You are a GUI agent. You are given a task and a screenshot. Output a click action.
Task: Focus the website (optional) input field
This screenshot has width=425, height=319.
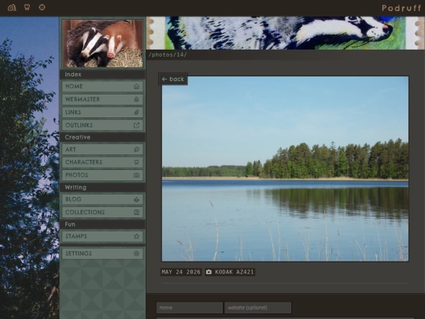[258, 308]
